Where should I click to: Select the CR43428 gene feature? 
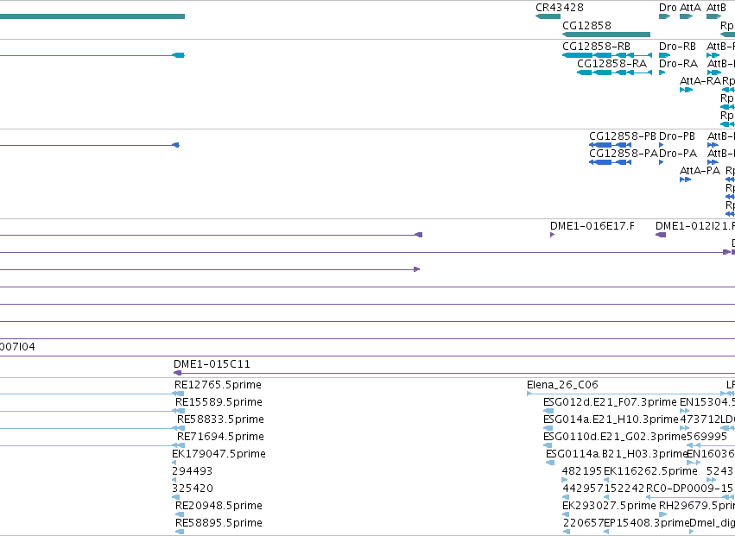click(548, 16)
